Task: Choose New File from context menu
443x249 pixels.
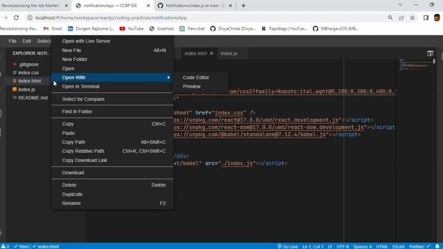Action: 112,50
